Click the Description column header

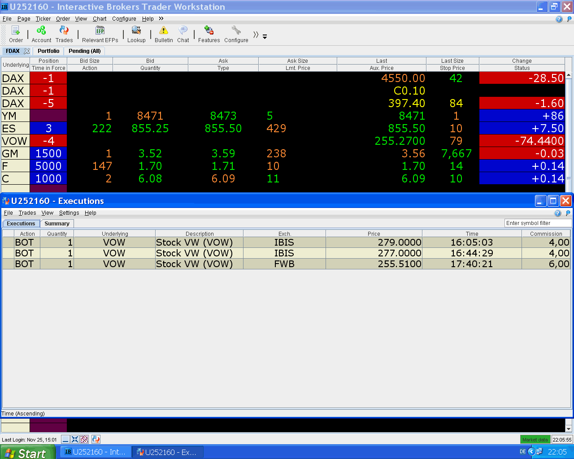point(200,234)
